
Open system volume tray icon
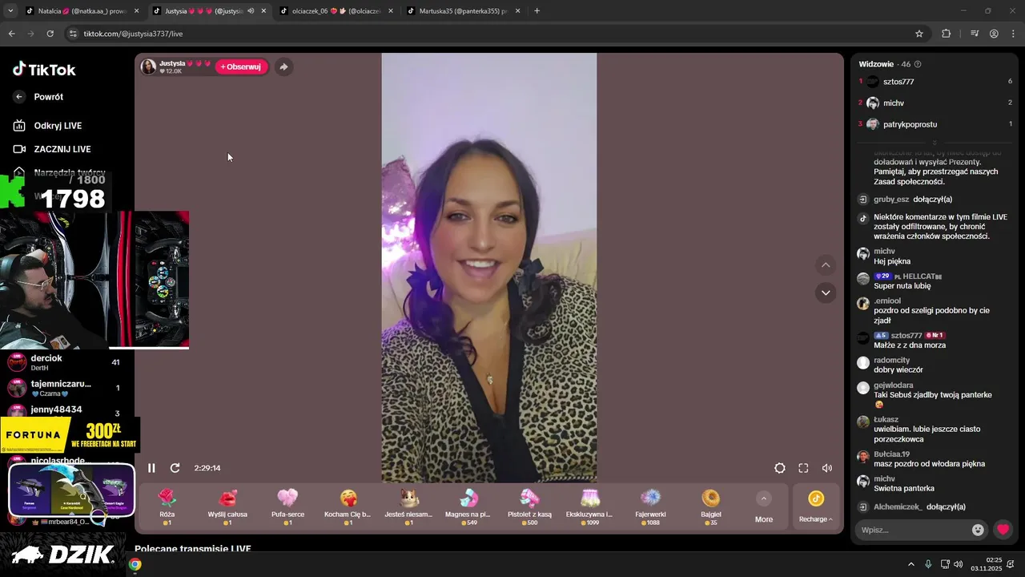click(959, 564)
